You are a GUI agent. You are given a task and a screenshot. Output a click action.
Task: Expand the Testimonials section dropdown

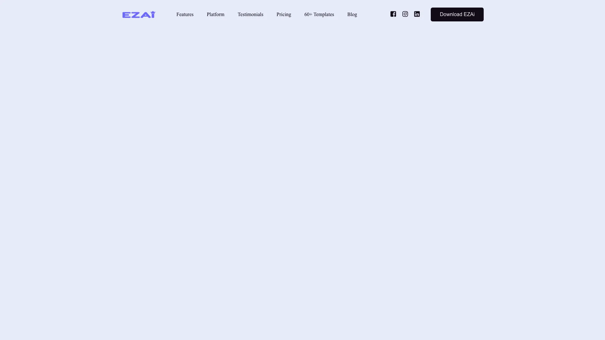tap(250, 14)
